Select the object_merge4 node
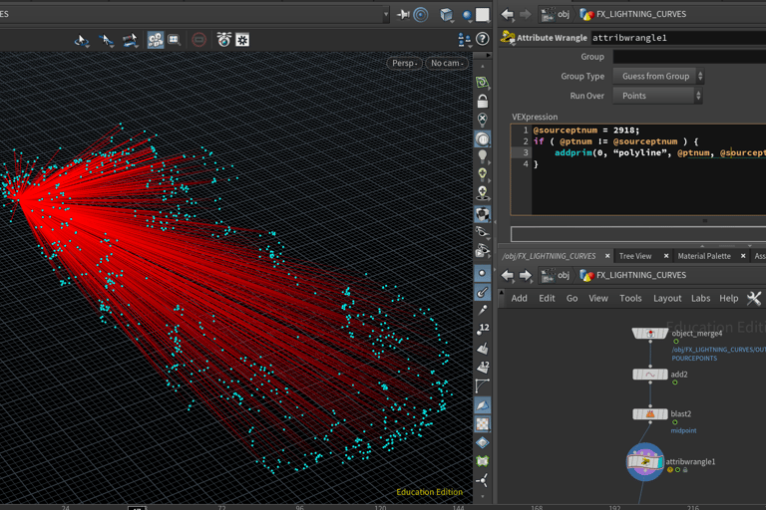The height and width of the screenshot is (510, 766). click(649, 334)
